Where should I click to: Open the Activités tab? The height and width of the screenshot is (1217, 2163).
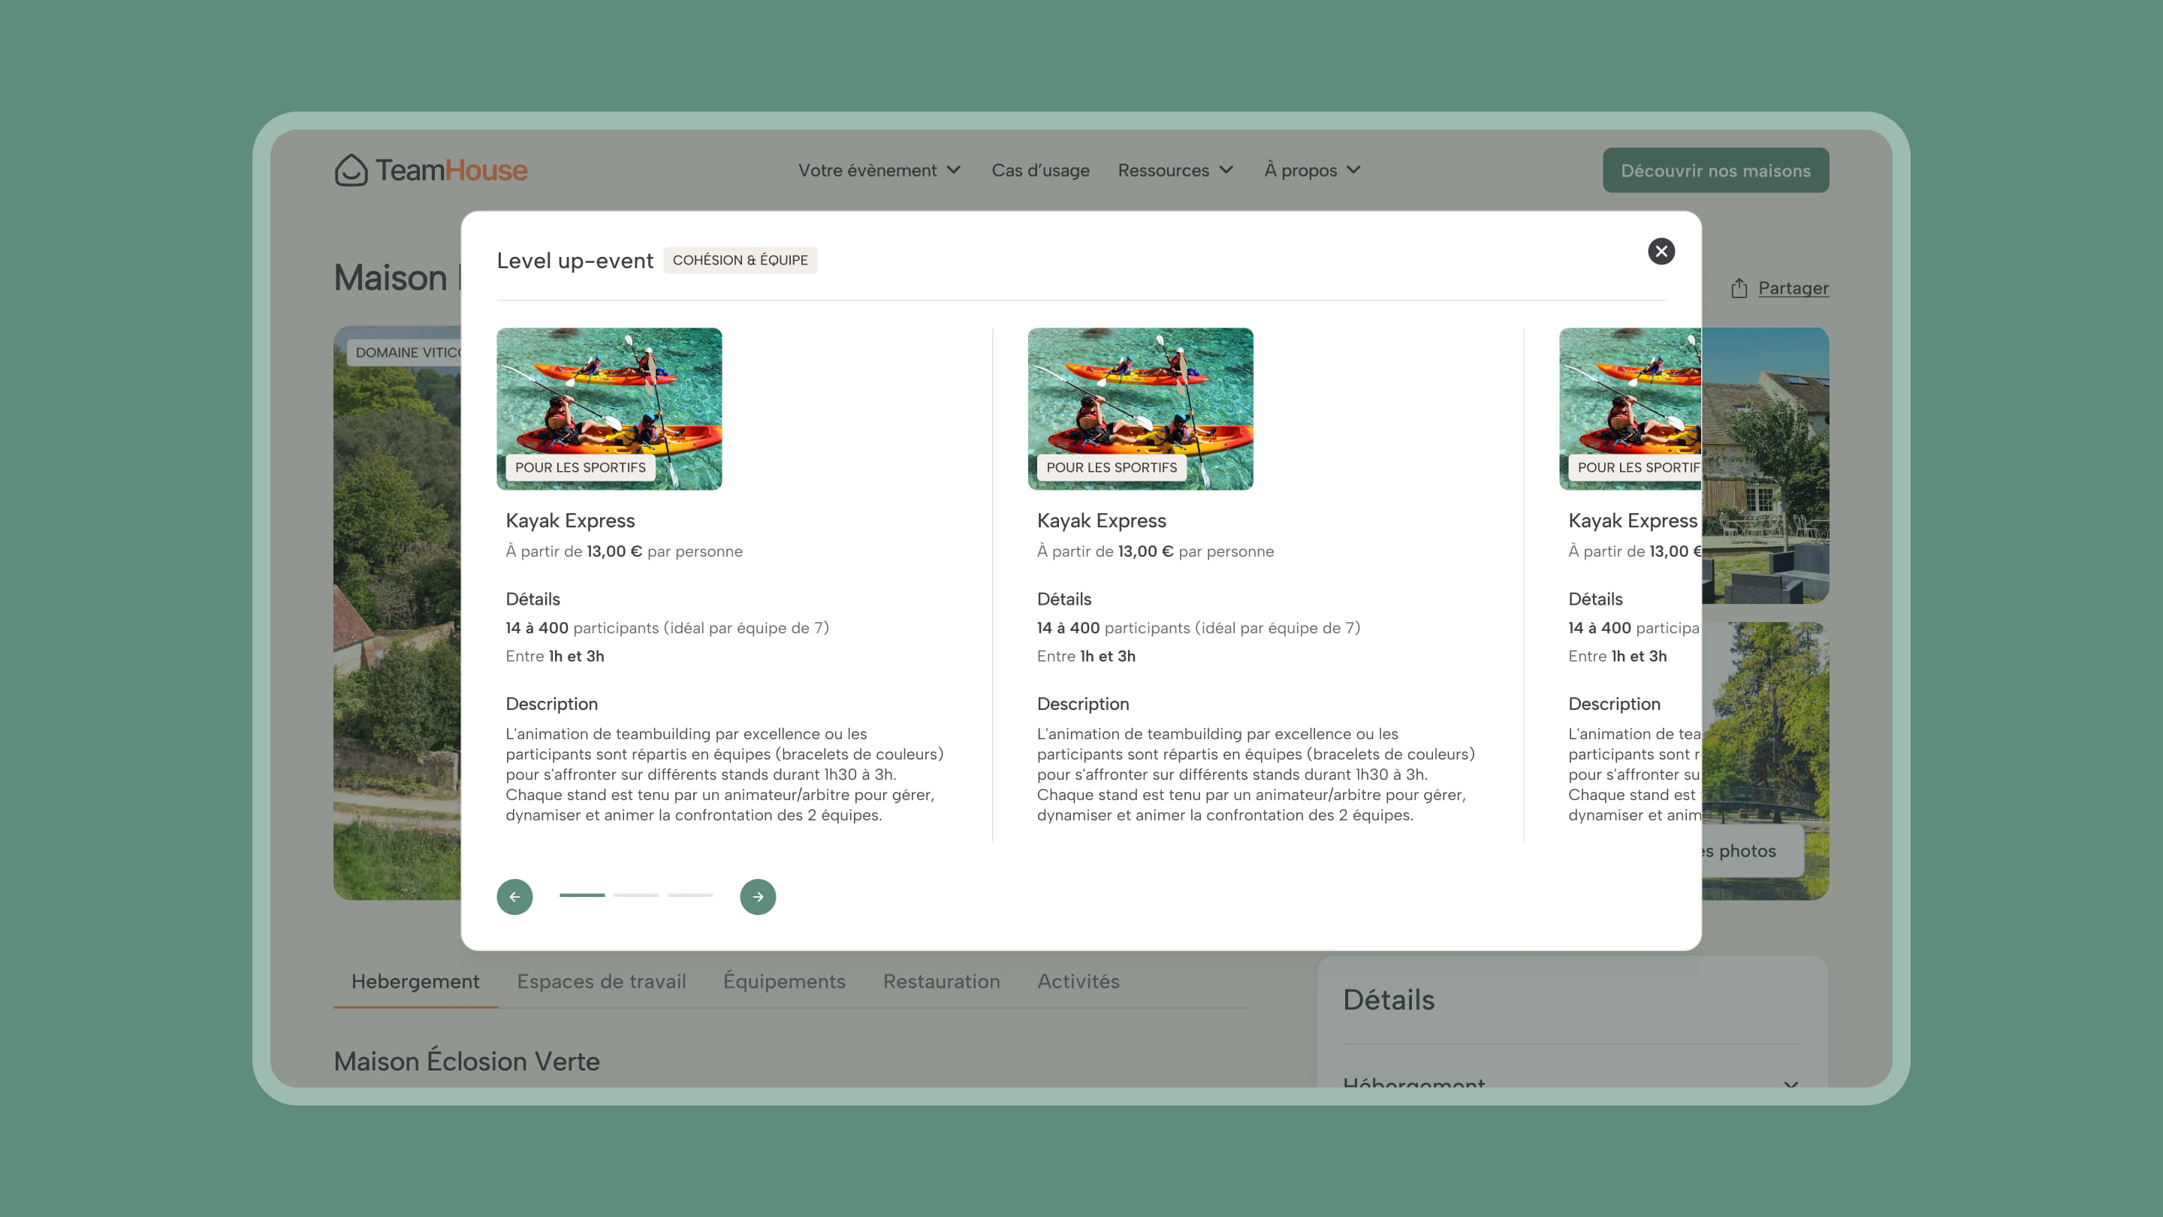pos(1078,981)
